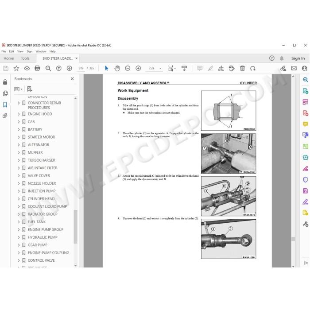Rotate page with circular arrow
This screenshot has height=310, width=310.
coord(253,68)
